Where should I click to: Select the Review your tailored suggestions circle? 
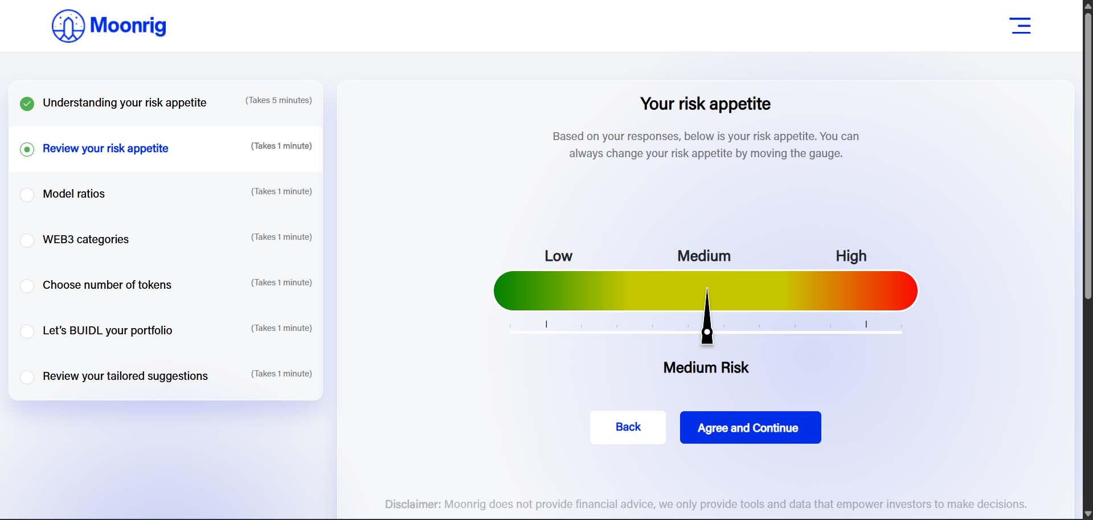coord(27,377)
